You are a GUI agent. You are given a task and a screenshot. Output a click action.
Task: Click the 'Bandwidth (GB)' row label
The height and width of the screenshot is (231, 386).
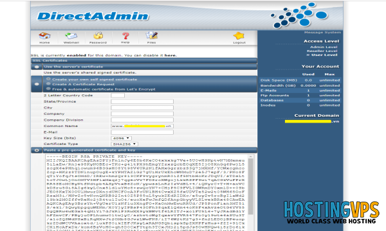(278, 85)
